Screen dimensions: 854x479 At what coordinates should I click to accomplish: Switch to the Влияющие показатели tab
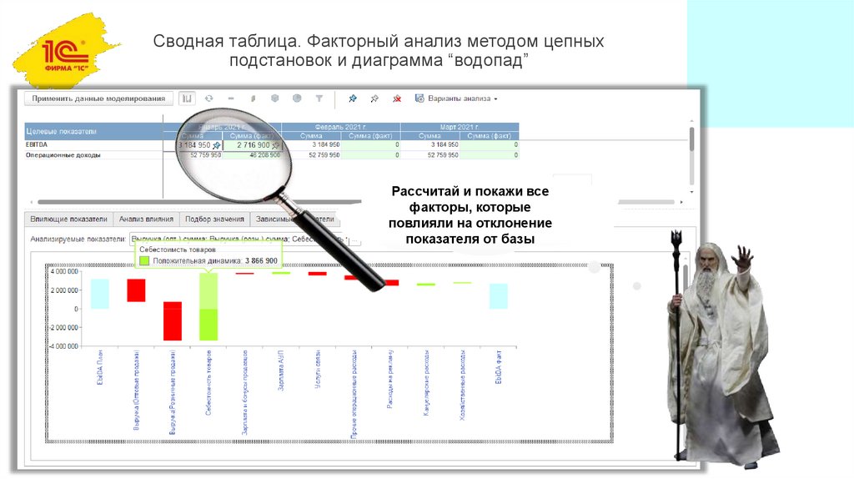point(68,219)
